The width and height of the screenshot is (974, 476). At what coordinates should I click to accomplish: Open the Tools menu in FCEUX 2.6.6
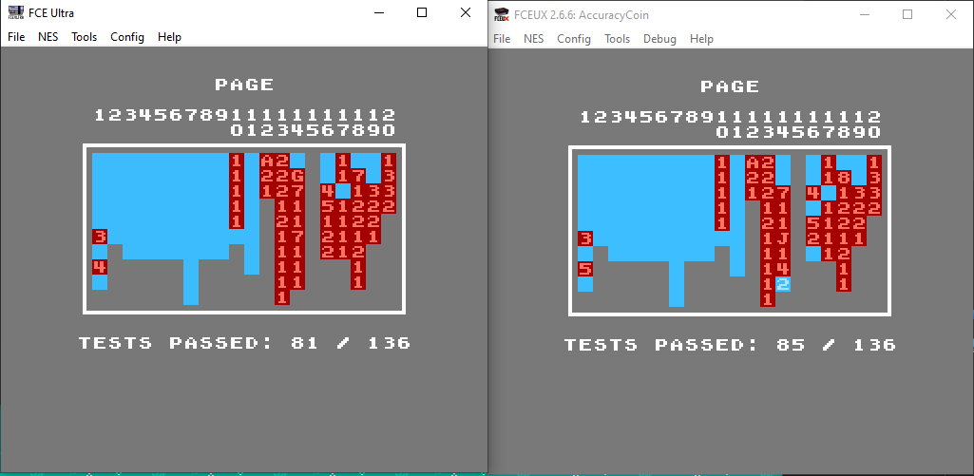tap(618, 39)
